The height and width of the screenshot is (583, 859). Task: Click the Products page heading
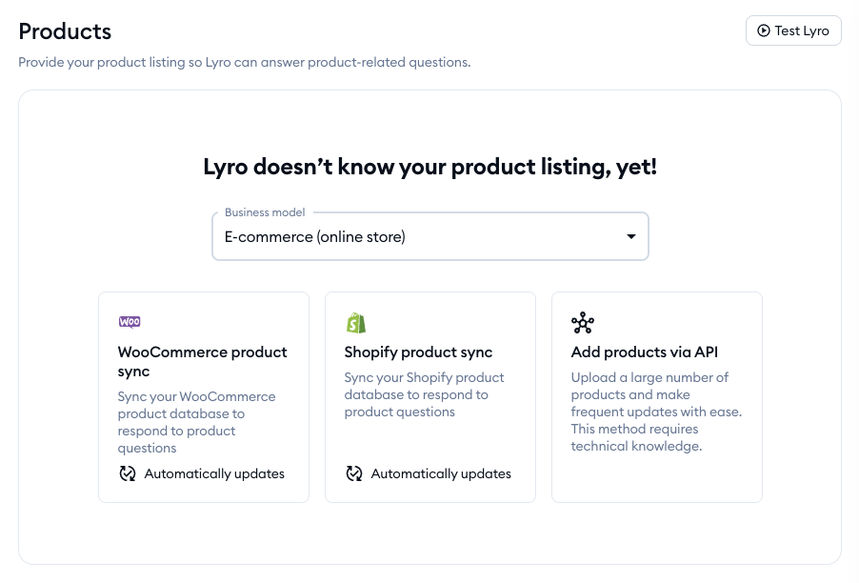65,31
